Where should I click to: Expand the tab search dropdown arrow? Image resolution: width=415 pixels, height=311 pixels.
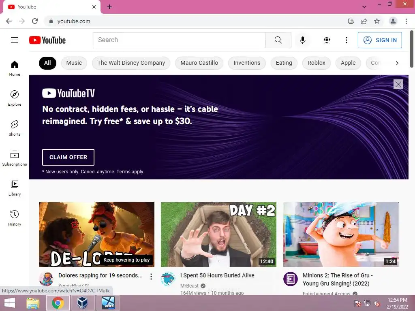point(364,7)
